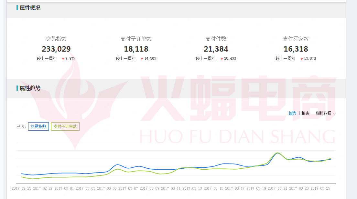Click the 14.56% change percentage
The width and height of the screenshot is (357, 199).
tap(150, 59)
